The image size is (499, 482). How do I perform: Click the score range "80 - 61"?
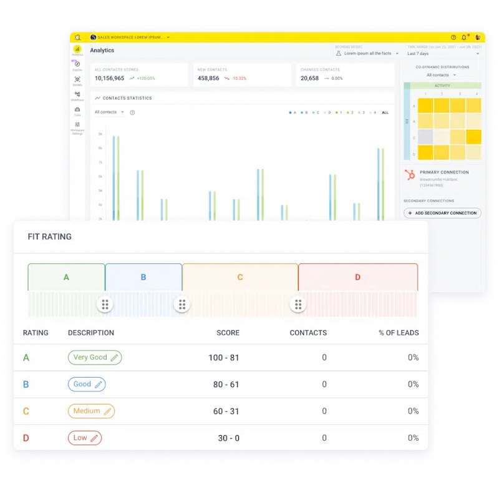[226, 385]
